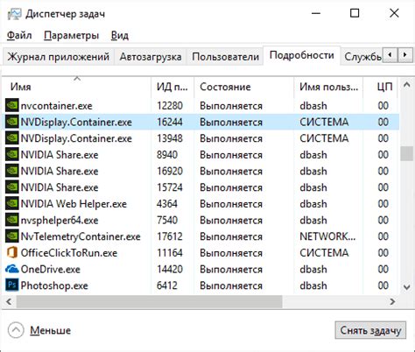Click the vertical scrollbar down arrow

[x=407, y=287]
